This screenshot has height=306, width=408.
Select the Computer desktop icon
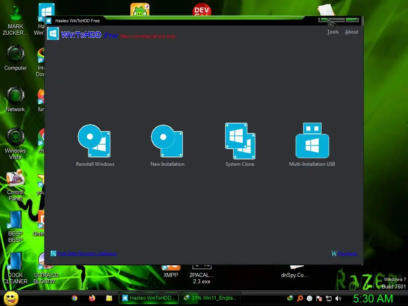(16, 58)
